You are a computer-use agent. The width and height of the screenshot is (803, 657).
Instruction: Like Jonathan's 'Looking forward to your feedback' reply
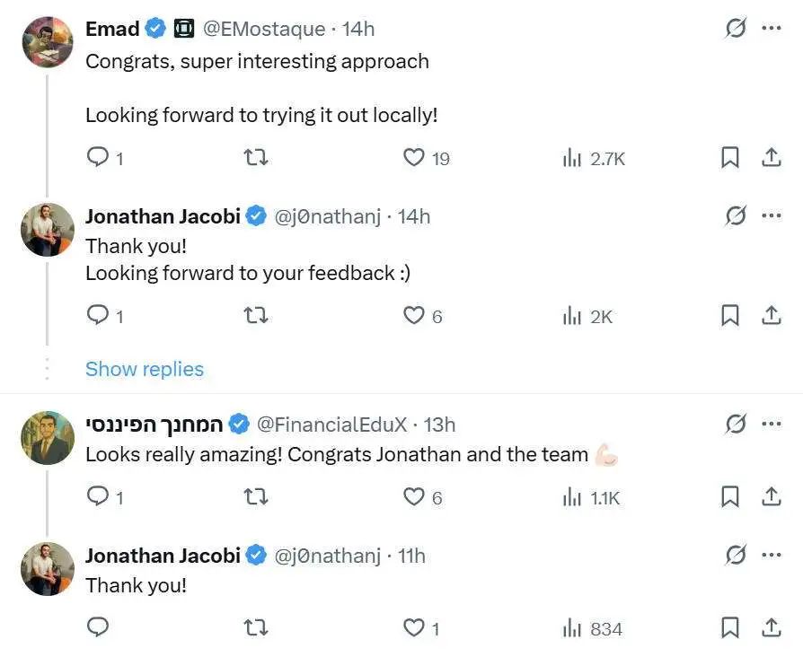click(x=422, y=316)
